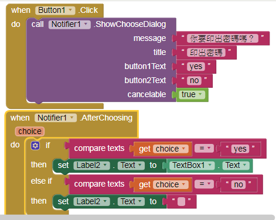Change the equals operator comparing to yes
The image size is (276, 220).
[x=204, y=149]
